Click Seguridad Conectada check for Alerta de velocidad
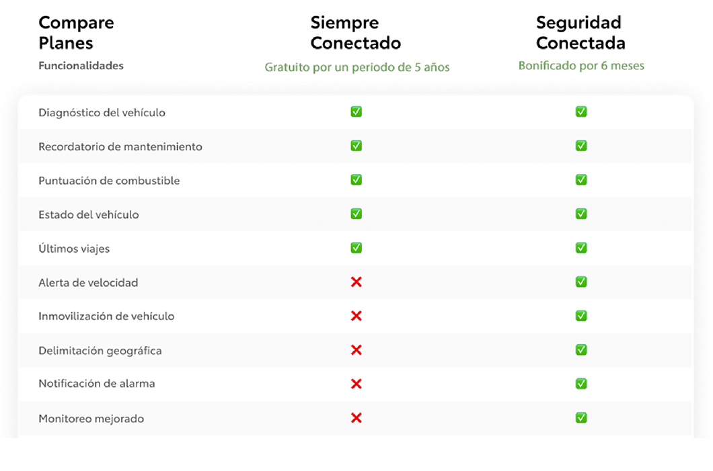The image size is (713, 471). tap(581, 282)
